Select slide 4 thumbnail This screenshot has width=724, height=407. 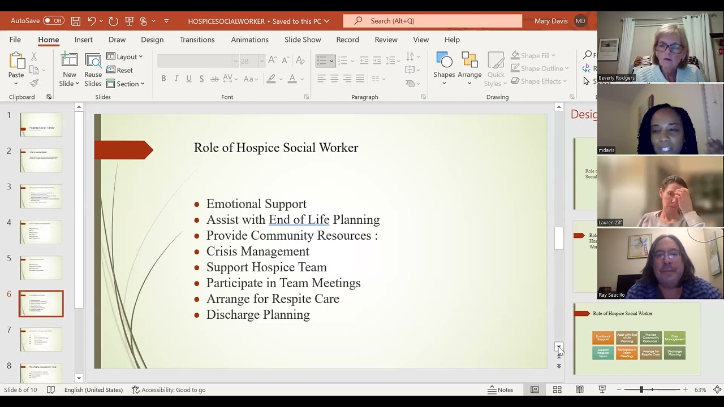point(41,232)
